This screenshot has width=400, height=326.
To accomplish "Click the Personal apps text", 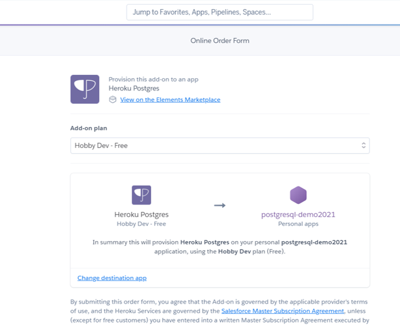I will coord(298,224).
